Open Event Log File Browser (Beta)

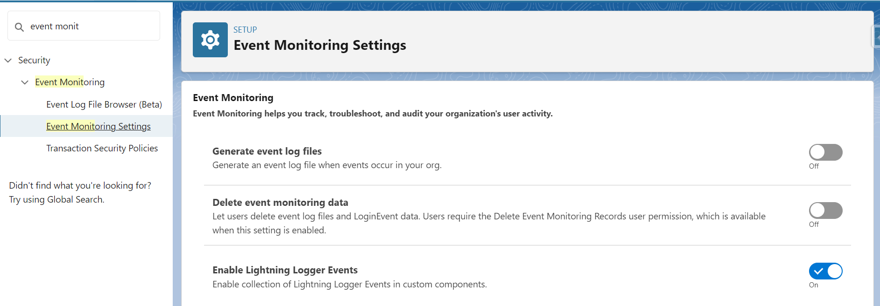pos(104,104)
